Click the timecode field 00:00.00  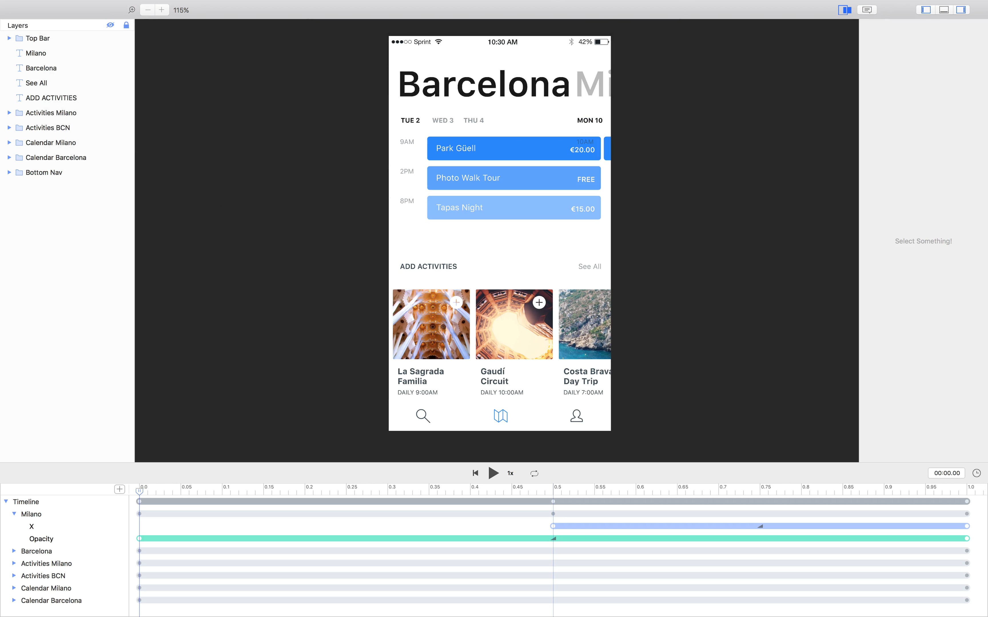[x=947, y=473]
